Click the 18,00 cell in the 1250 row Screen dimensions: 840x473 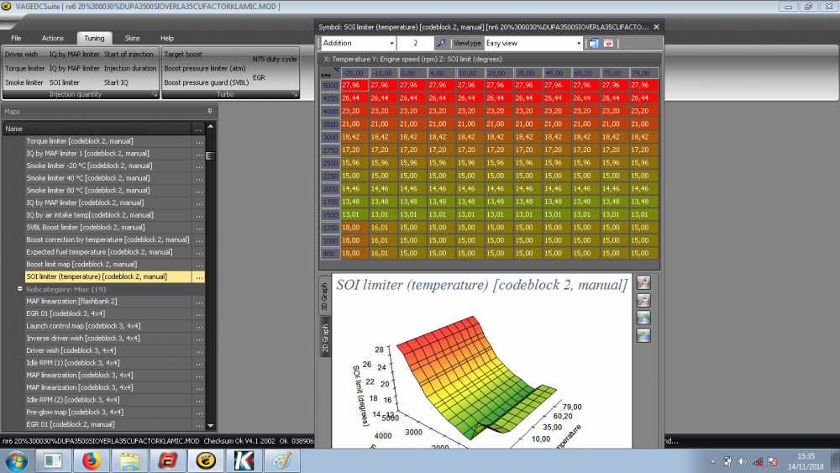354,228
